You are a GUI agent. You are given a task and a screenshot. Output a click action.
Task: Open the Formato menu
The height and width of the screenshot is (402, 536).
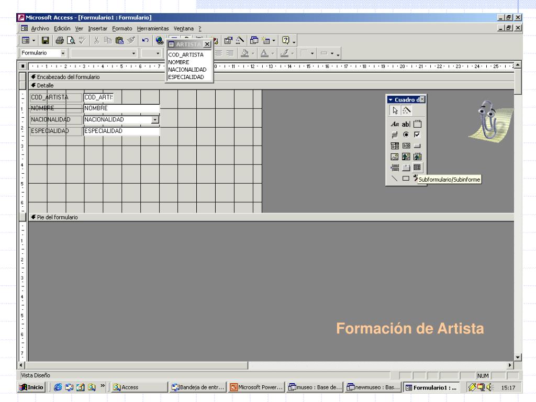click(122, 28)
